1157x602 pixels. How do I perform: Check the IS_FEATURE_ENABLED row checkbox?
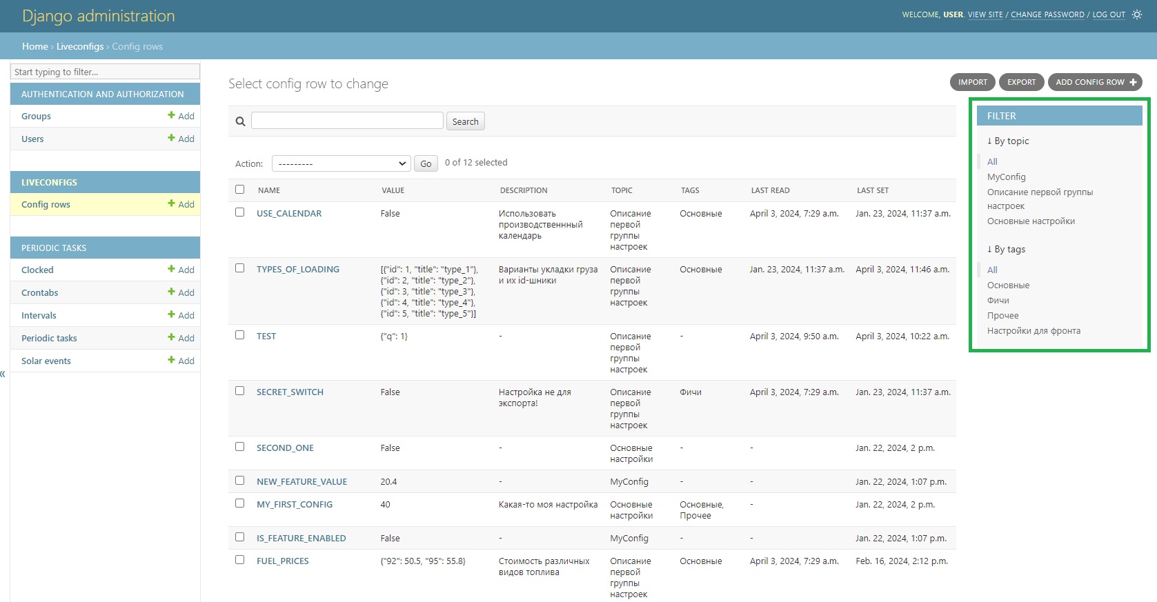pos(239,537)
